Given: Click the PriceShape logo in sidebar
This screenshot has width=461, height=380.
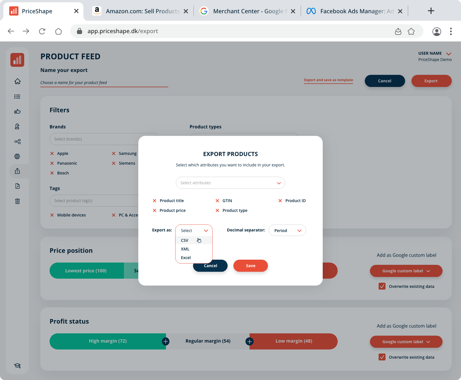Looking at the screenshot, I should pos(17,60).
